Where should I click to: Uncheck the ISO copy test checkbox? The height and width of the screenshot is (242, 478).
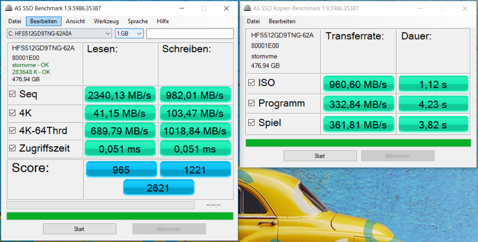click(252, 83)
